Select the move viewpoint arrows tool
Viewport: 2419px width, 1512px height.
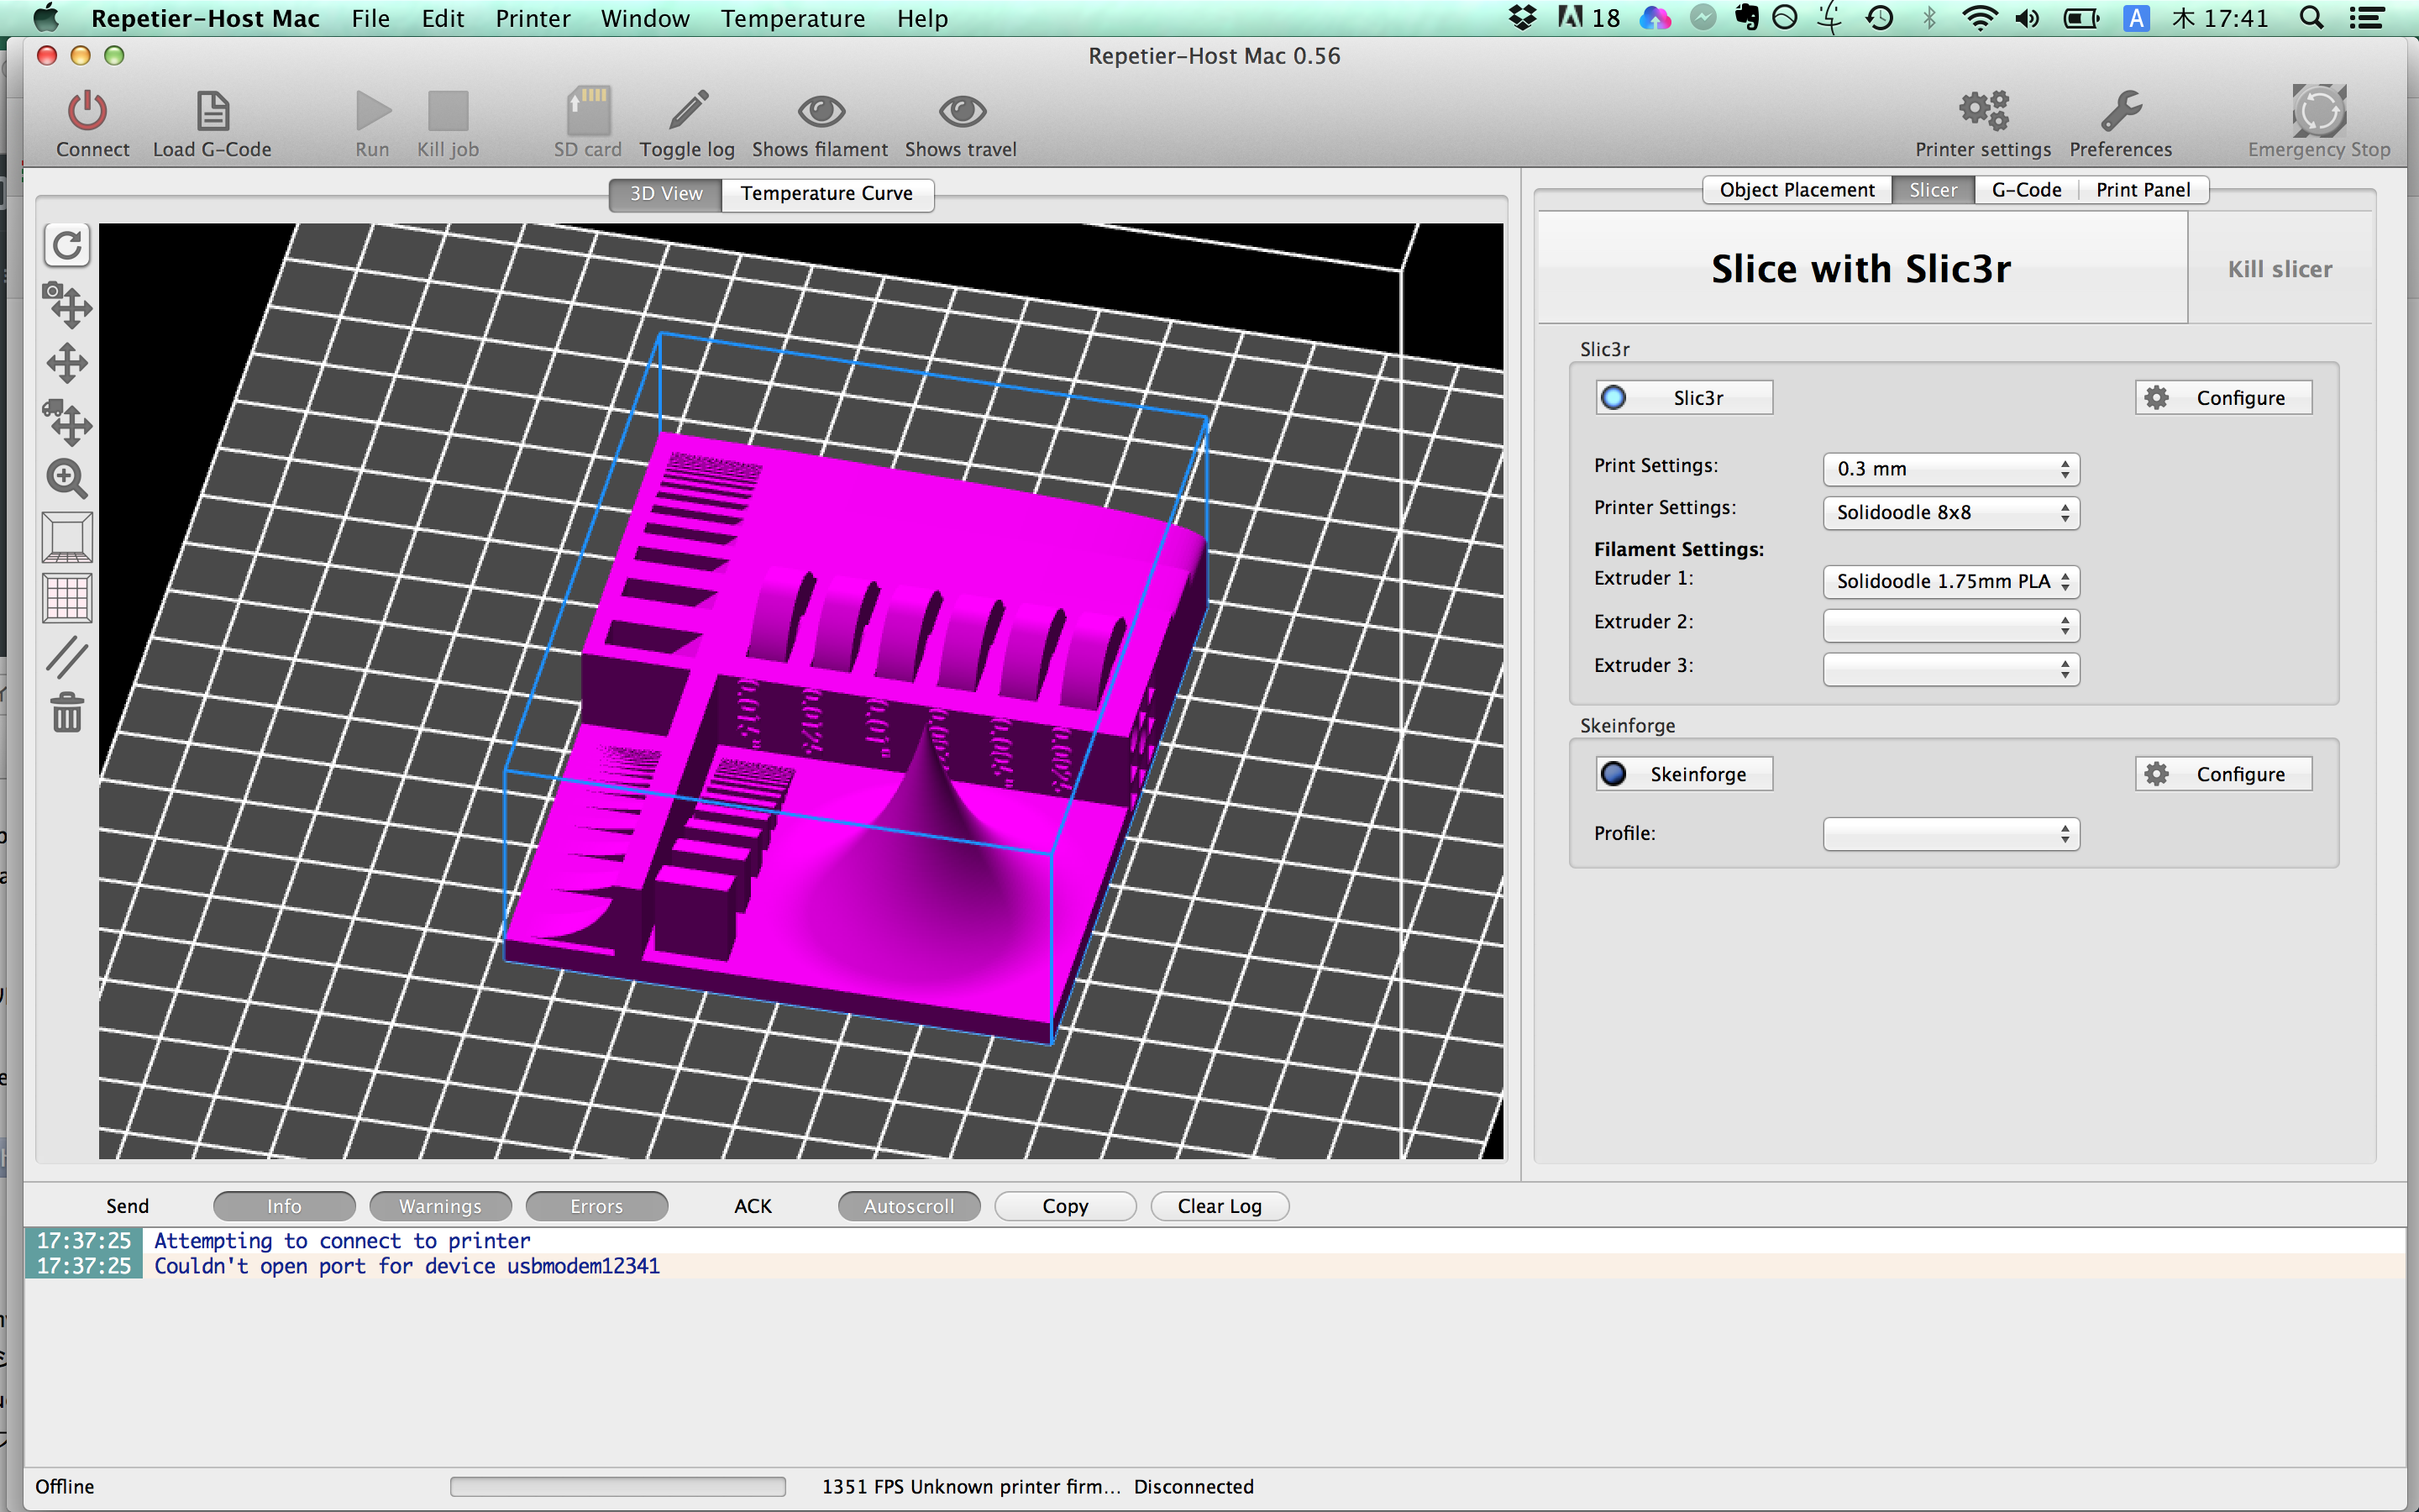tap(67, 363)
